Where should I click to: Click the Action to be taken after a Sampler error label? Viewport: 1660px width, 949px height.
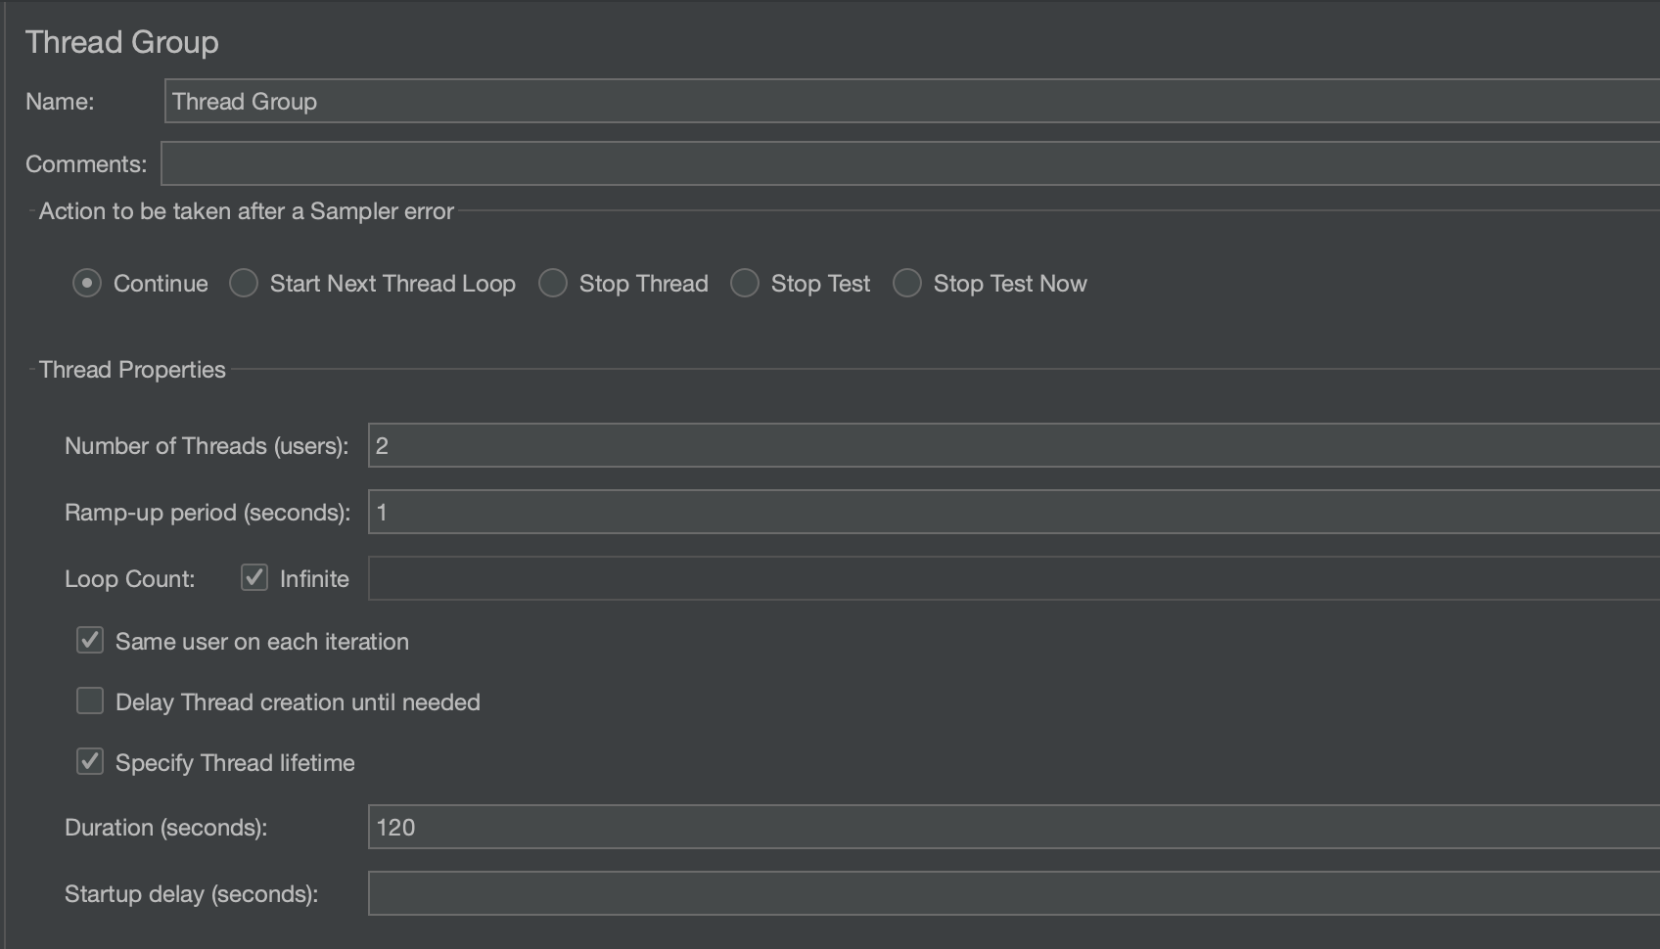click(247, 211)
